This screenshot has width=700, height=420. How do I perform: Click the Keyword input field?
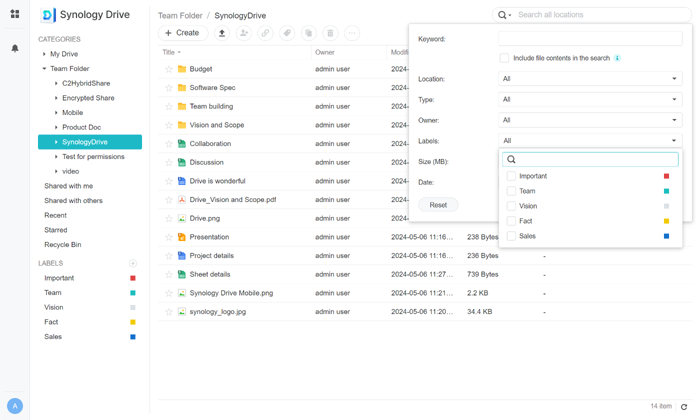pyautogui.click(x=590, y=38)
